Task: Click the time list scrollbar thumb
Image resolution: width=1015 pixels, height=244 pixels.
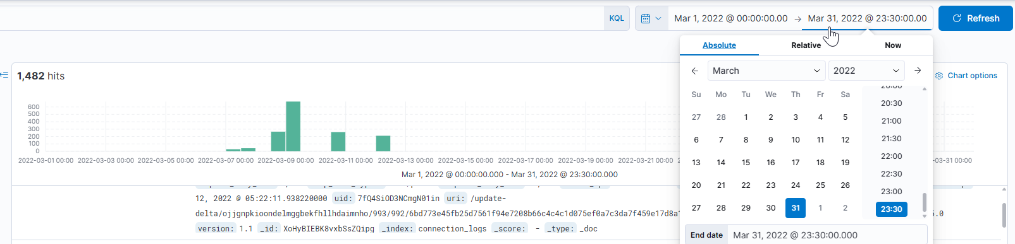Action: click(x=924, y=202)
